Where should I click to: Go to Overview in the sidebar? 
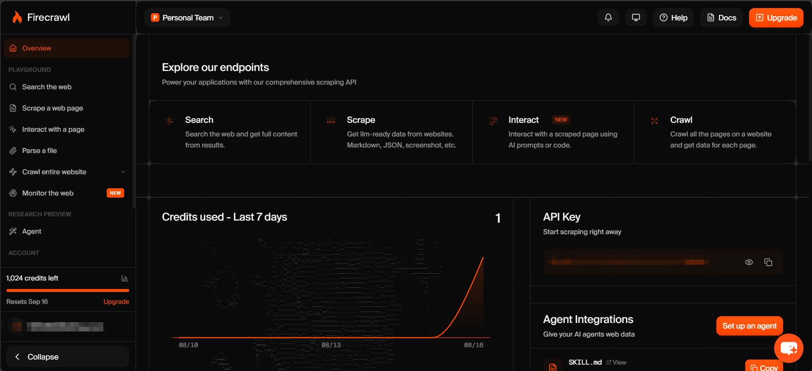tap(66, 48)
